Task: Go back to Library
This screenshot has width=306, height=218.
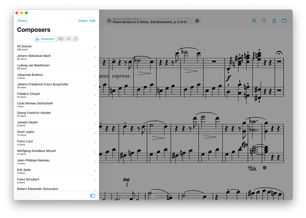Action: point(22,20)
